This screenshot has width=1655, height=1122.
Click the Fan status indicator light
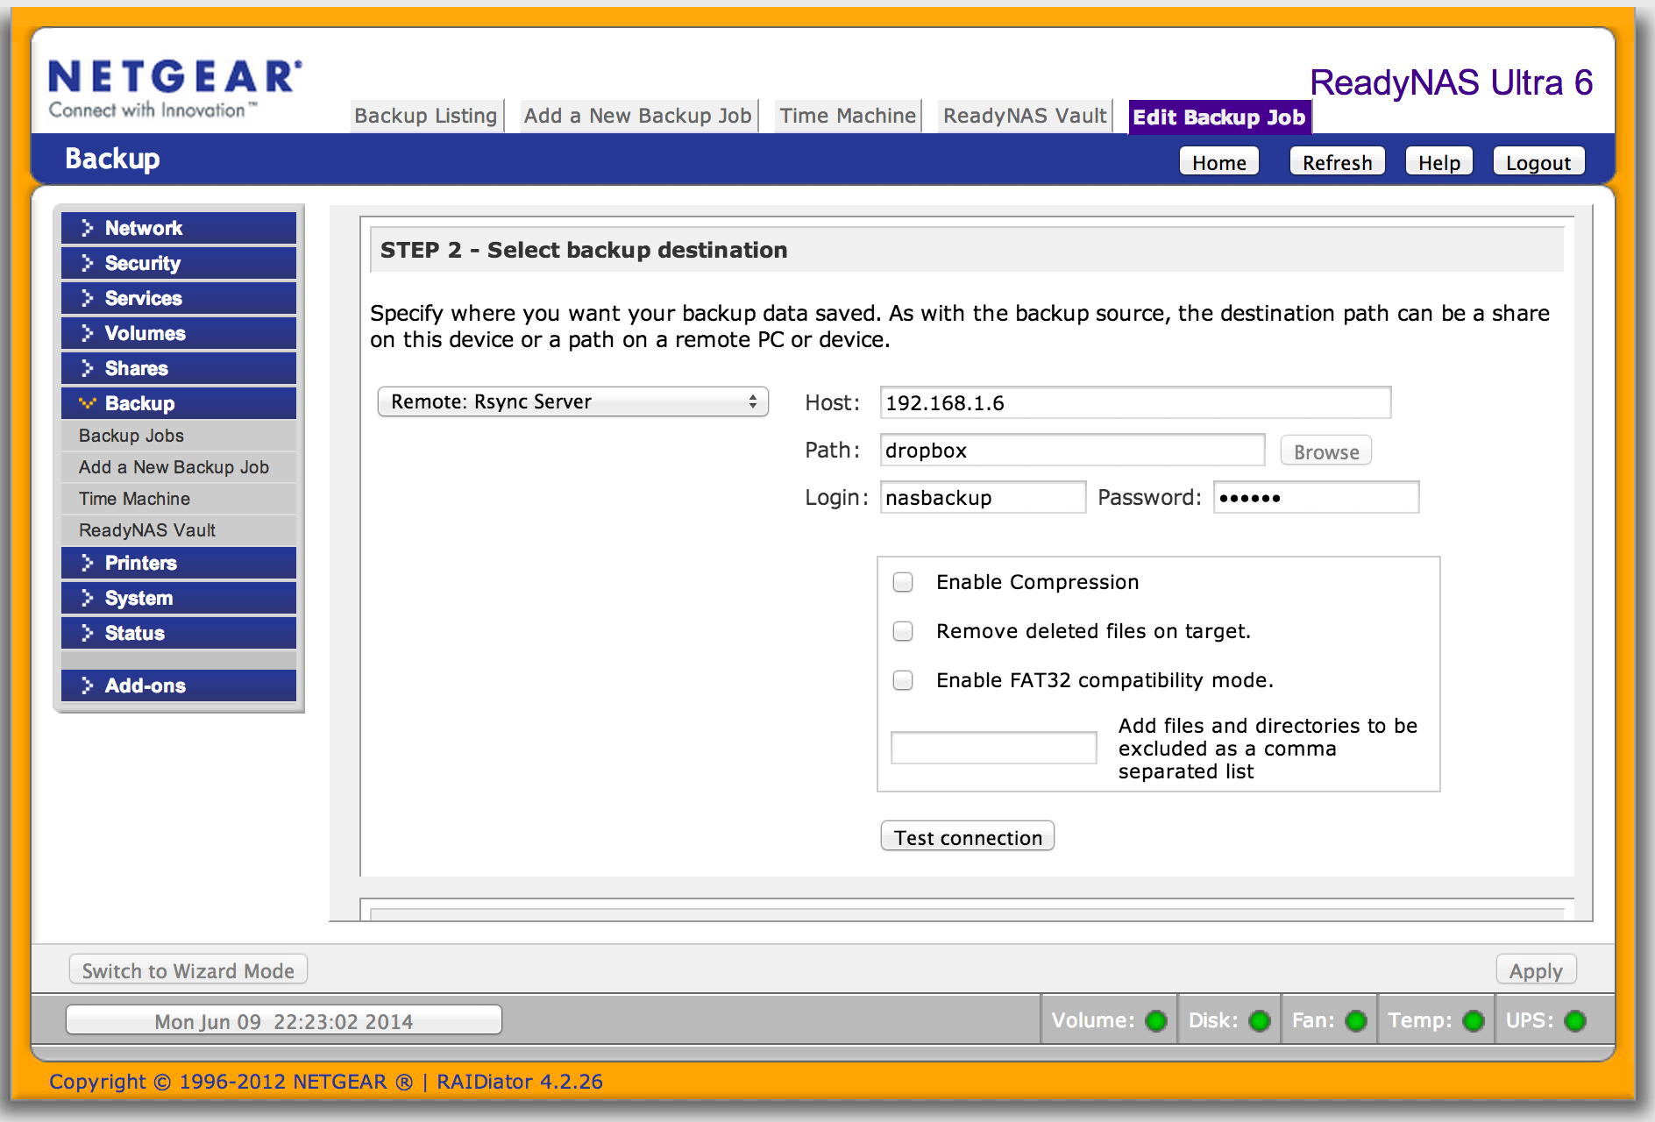[1356, 1021]
